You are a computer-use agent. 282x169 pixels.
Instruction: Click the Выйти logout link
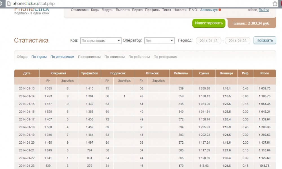(264, 10)
